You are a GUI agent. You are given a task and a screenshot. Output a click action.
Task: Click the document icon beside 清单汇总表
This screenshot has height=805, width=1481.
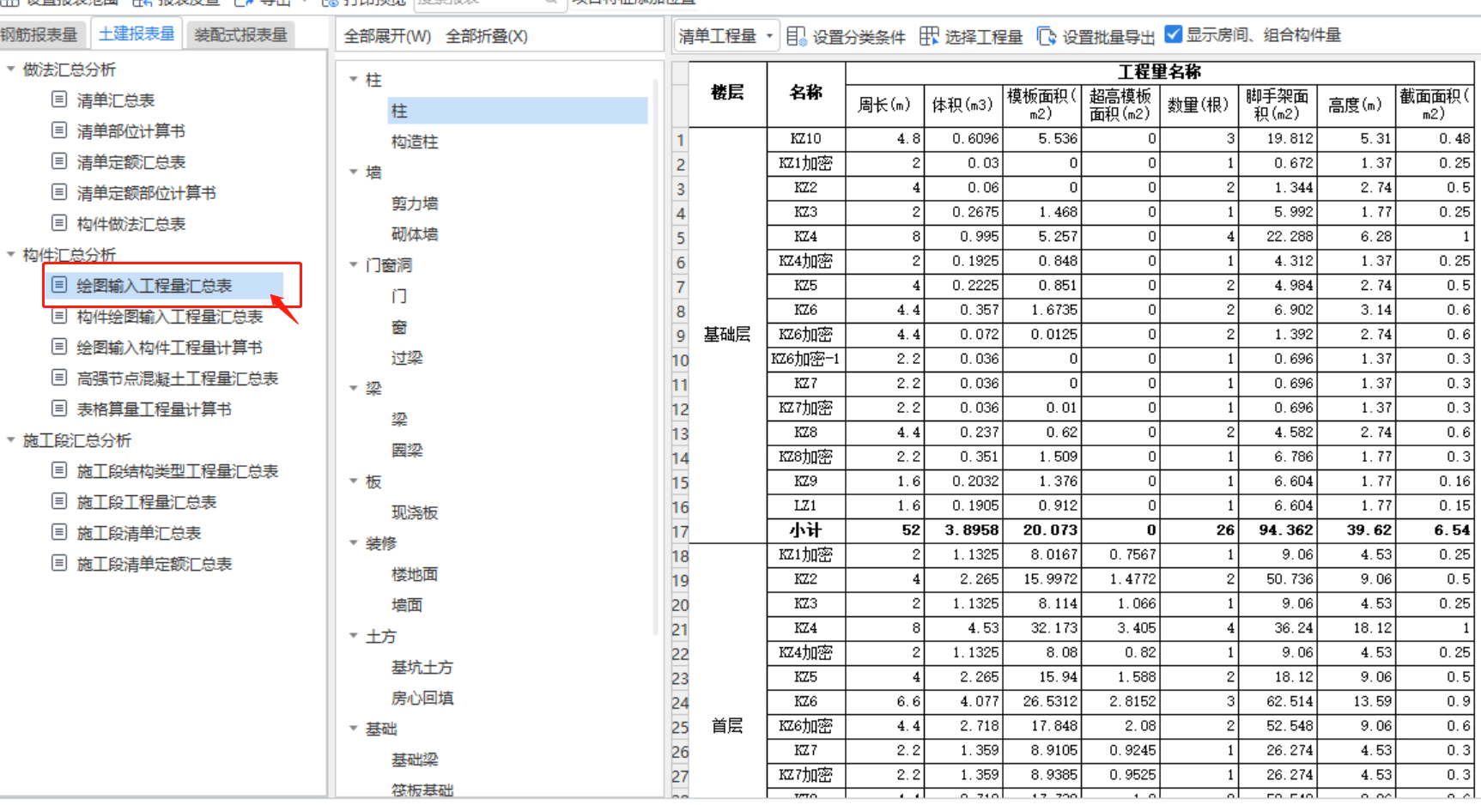tap(59, 100)
